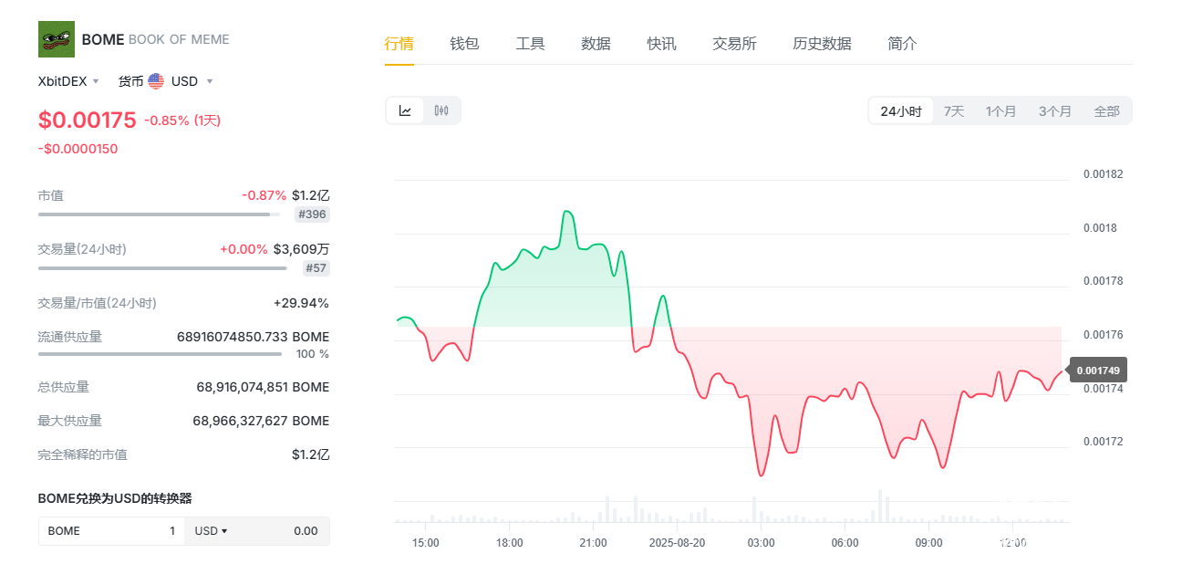Open the XbitDEX exchange dropdown

tap(68, 81)
